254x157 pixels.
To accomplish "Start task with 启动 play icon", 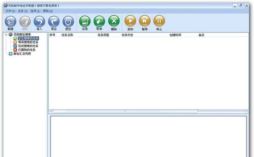I will point(130,21).
